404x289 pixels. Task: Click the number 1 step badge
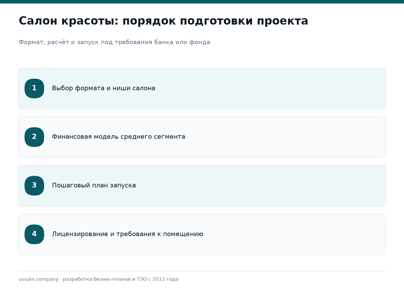click(34, 88)
